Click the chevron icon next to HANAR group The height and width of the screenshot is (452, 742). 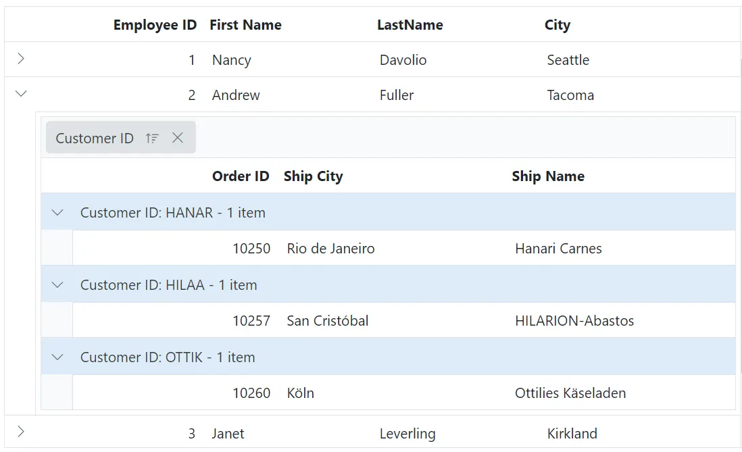coord(57,211)
